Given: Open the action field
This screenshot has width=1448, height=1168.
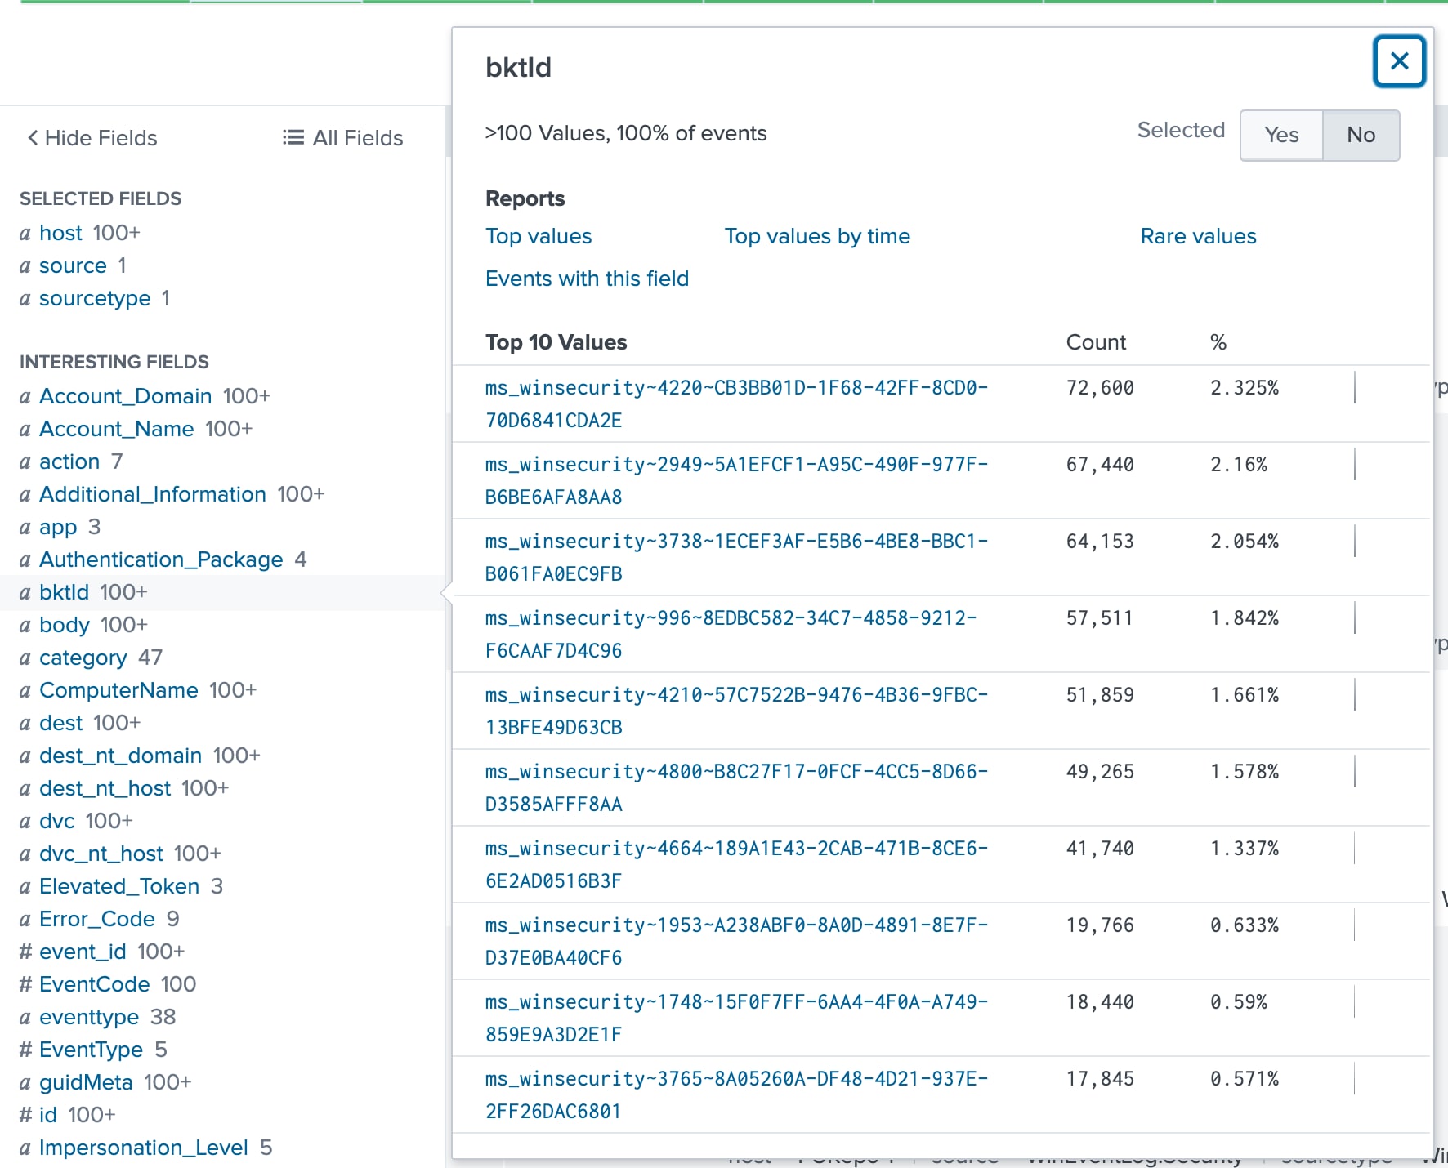Looking at the screenshot, I should (x=69, y=461).
